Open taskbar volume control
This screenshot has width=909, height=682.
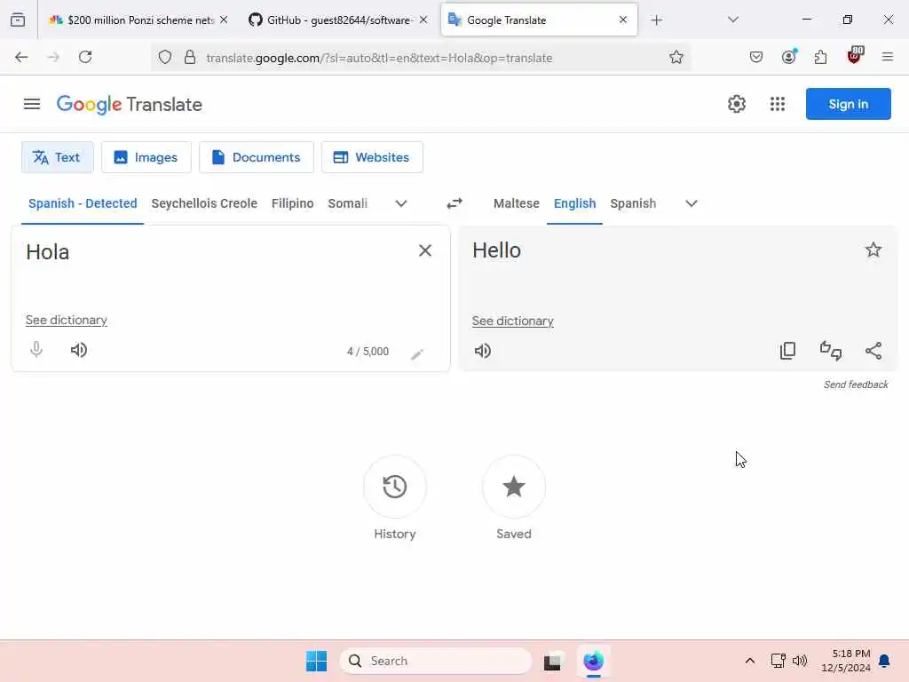pyautogui.click(x=800, y=661)
